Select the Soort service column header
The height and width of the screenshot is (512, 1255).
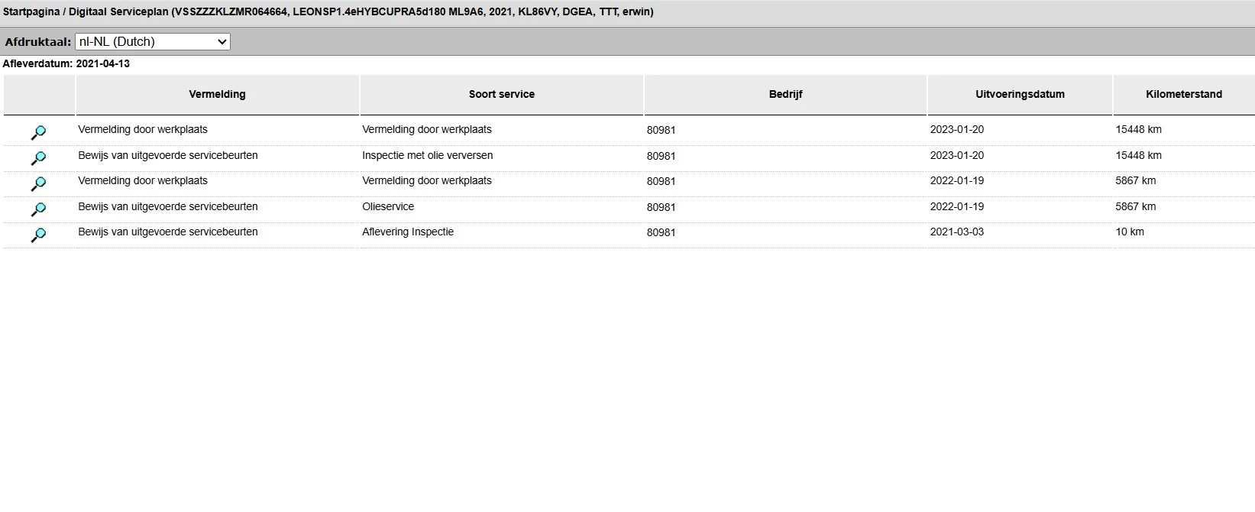point(501,95)
